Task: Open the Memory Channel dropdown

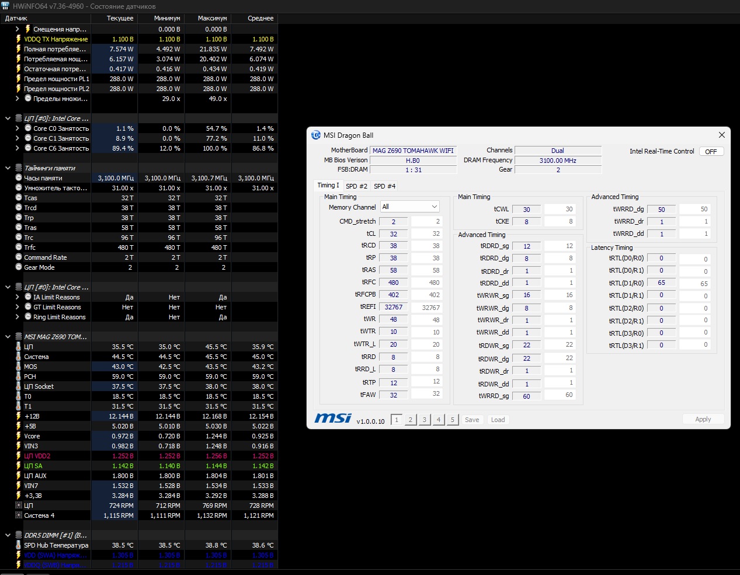Action: pos(410,207)
